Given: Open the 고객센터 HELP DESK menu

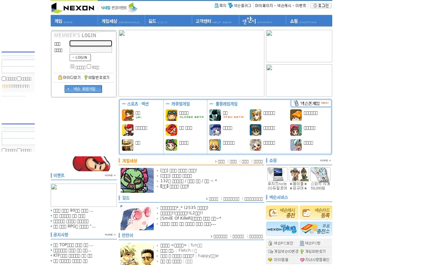Looking at the screenshot, I should click(215, 21).
